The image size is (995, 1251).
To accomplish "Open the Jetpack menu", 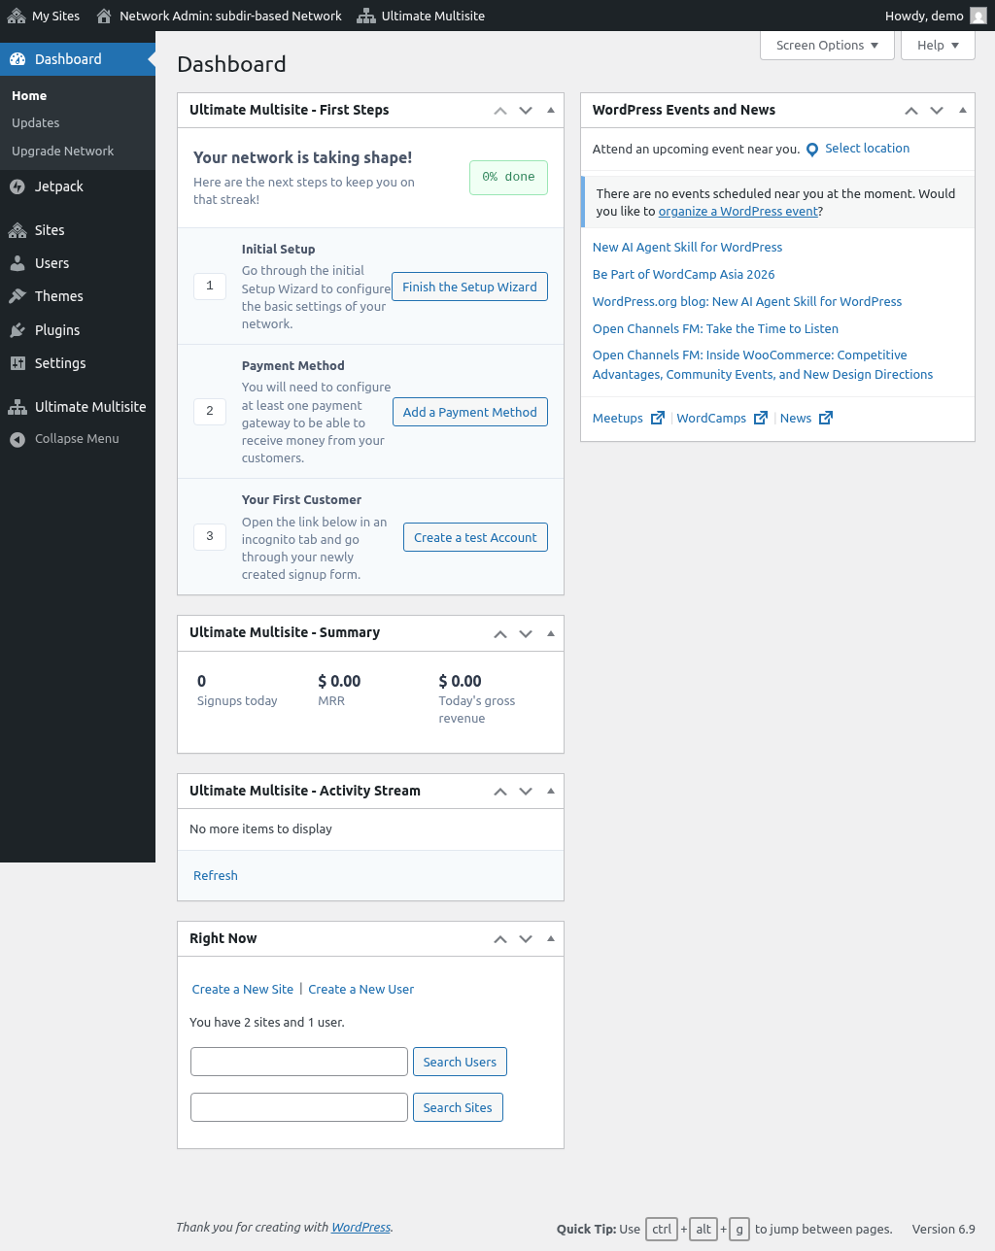I will point(78,186).
